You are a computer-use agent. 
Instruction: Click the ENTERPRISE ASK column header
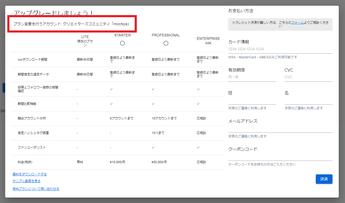coord(208,41)
